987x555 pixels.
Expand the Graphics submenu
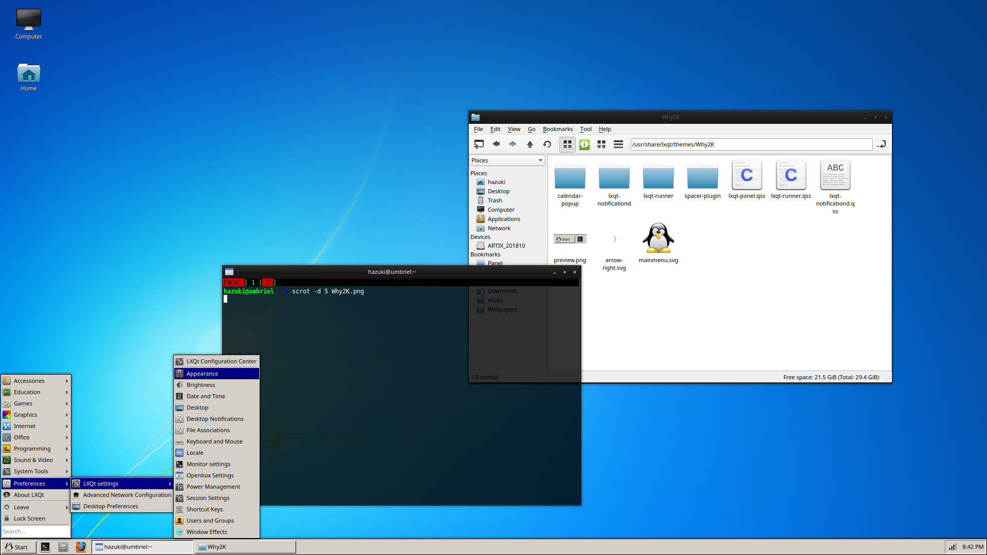pos(35,415)
